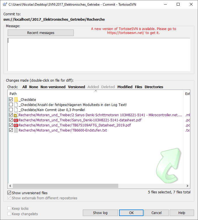Maximize the Commit dialog window
This screenshot has height=220, width=198.
178,4
